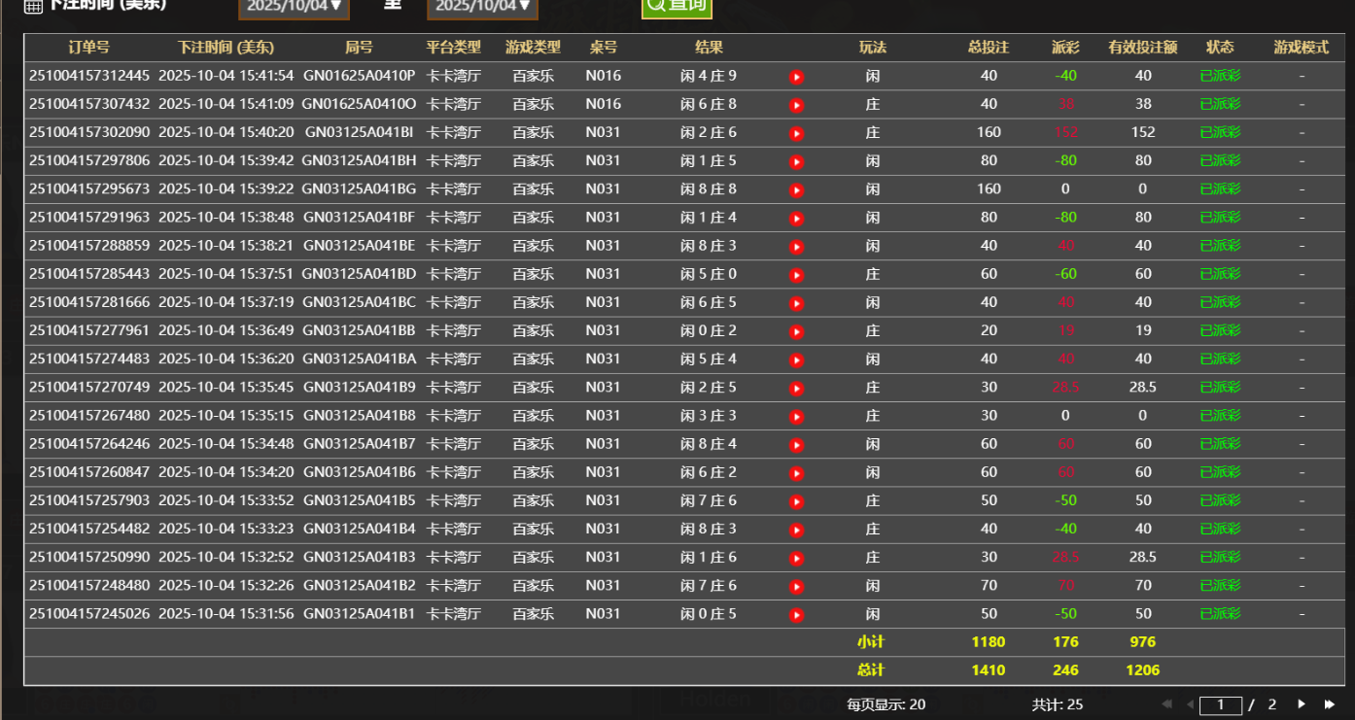1355x720 pixels.
Task: Play replay for round GN03125A041B9
Action: point(796,389)
